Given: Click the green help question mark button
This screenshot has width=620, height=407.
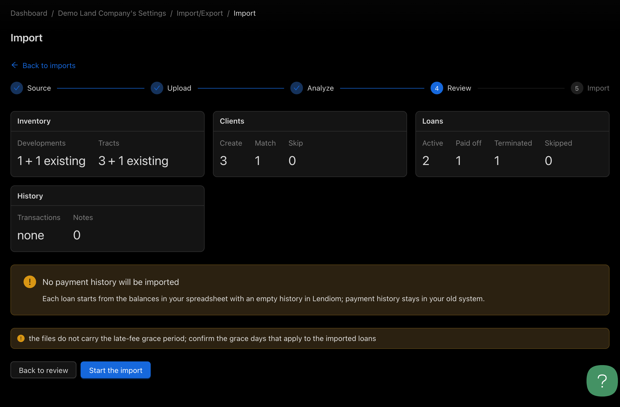Looking at the screenshot, I should point(602,381).
